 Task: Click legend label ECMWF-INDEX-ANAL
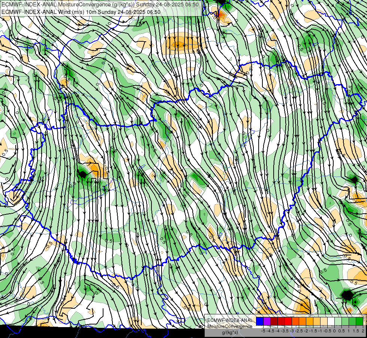(x=230, y=320)
